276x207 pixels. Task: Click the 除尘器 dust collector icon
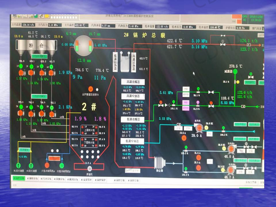159,163
